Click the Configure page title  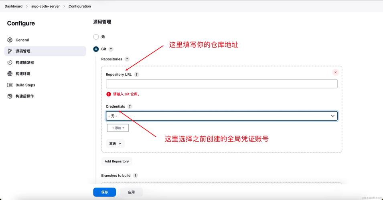pos(21,23)
